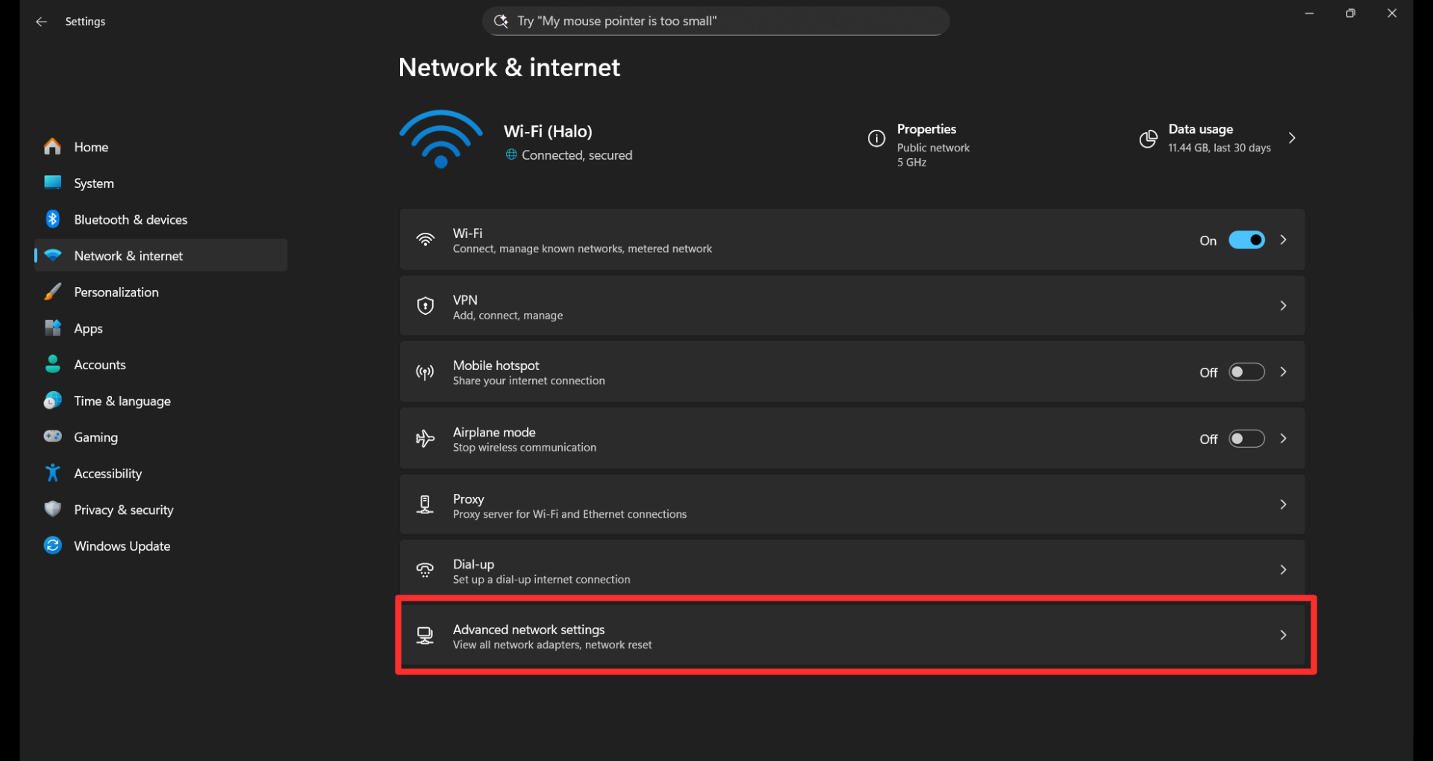Click the Data usage pie chart icon
This screenshot has width=1433, height=761.
pyautogui.click(x=1148, y=139)
